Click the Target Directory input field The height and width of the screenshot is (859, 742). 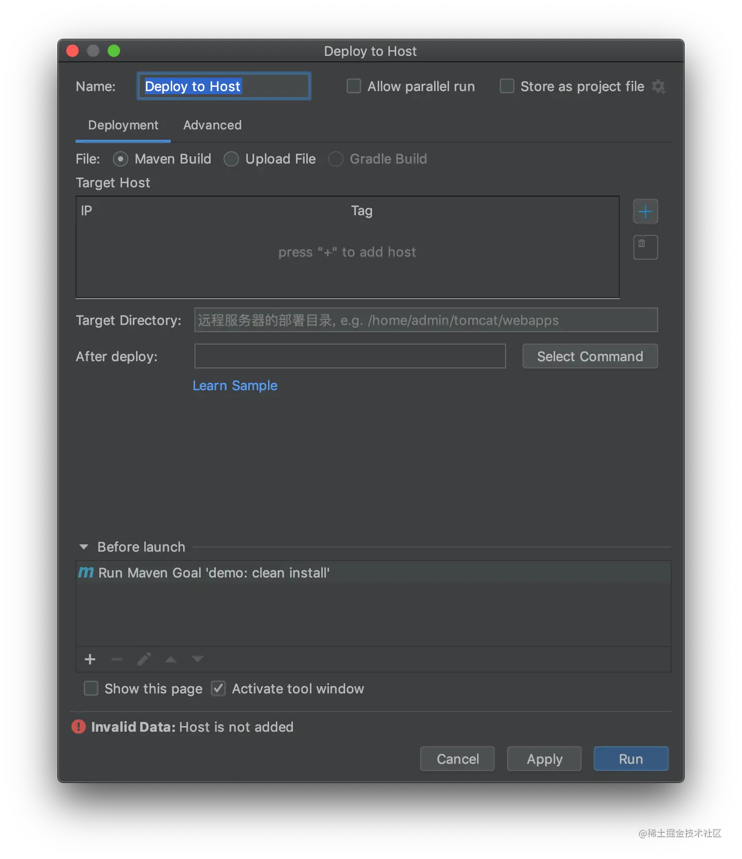[426, 320]
